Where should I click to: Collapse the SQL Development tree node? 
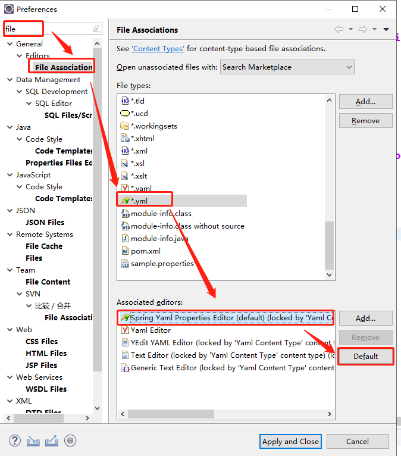click(x=20, y=92)
